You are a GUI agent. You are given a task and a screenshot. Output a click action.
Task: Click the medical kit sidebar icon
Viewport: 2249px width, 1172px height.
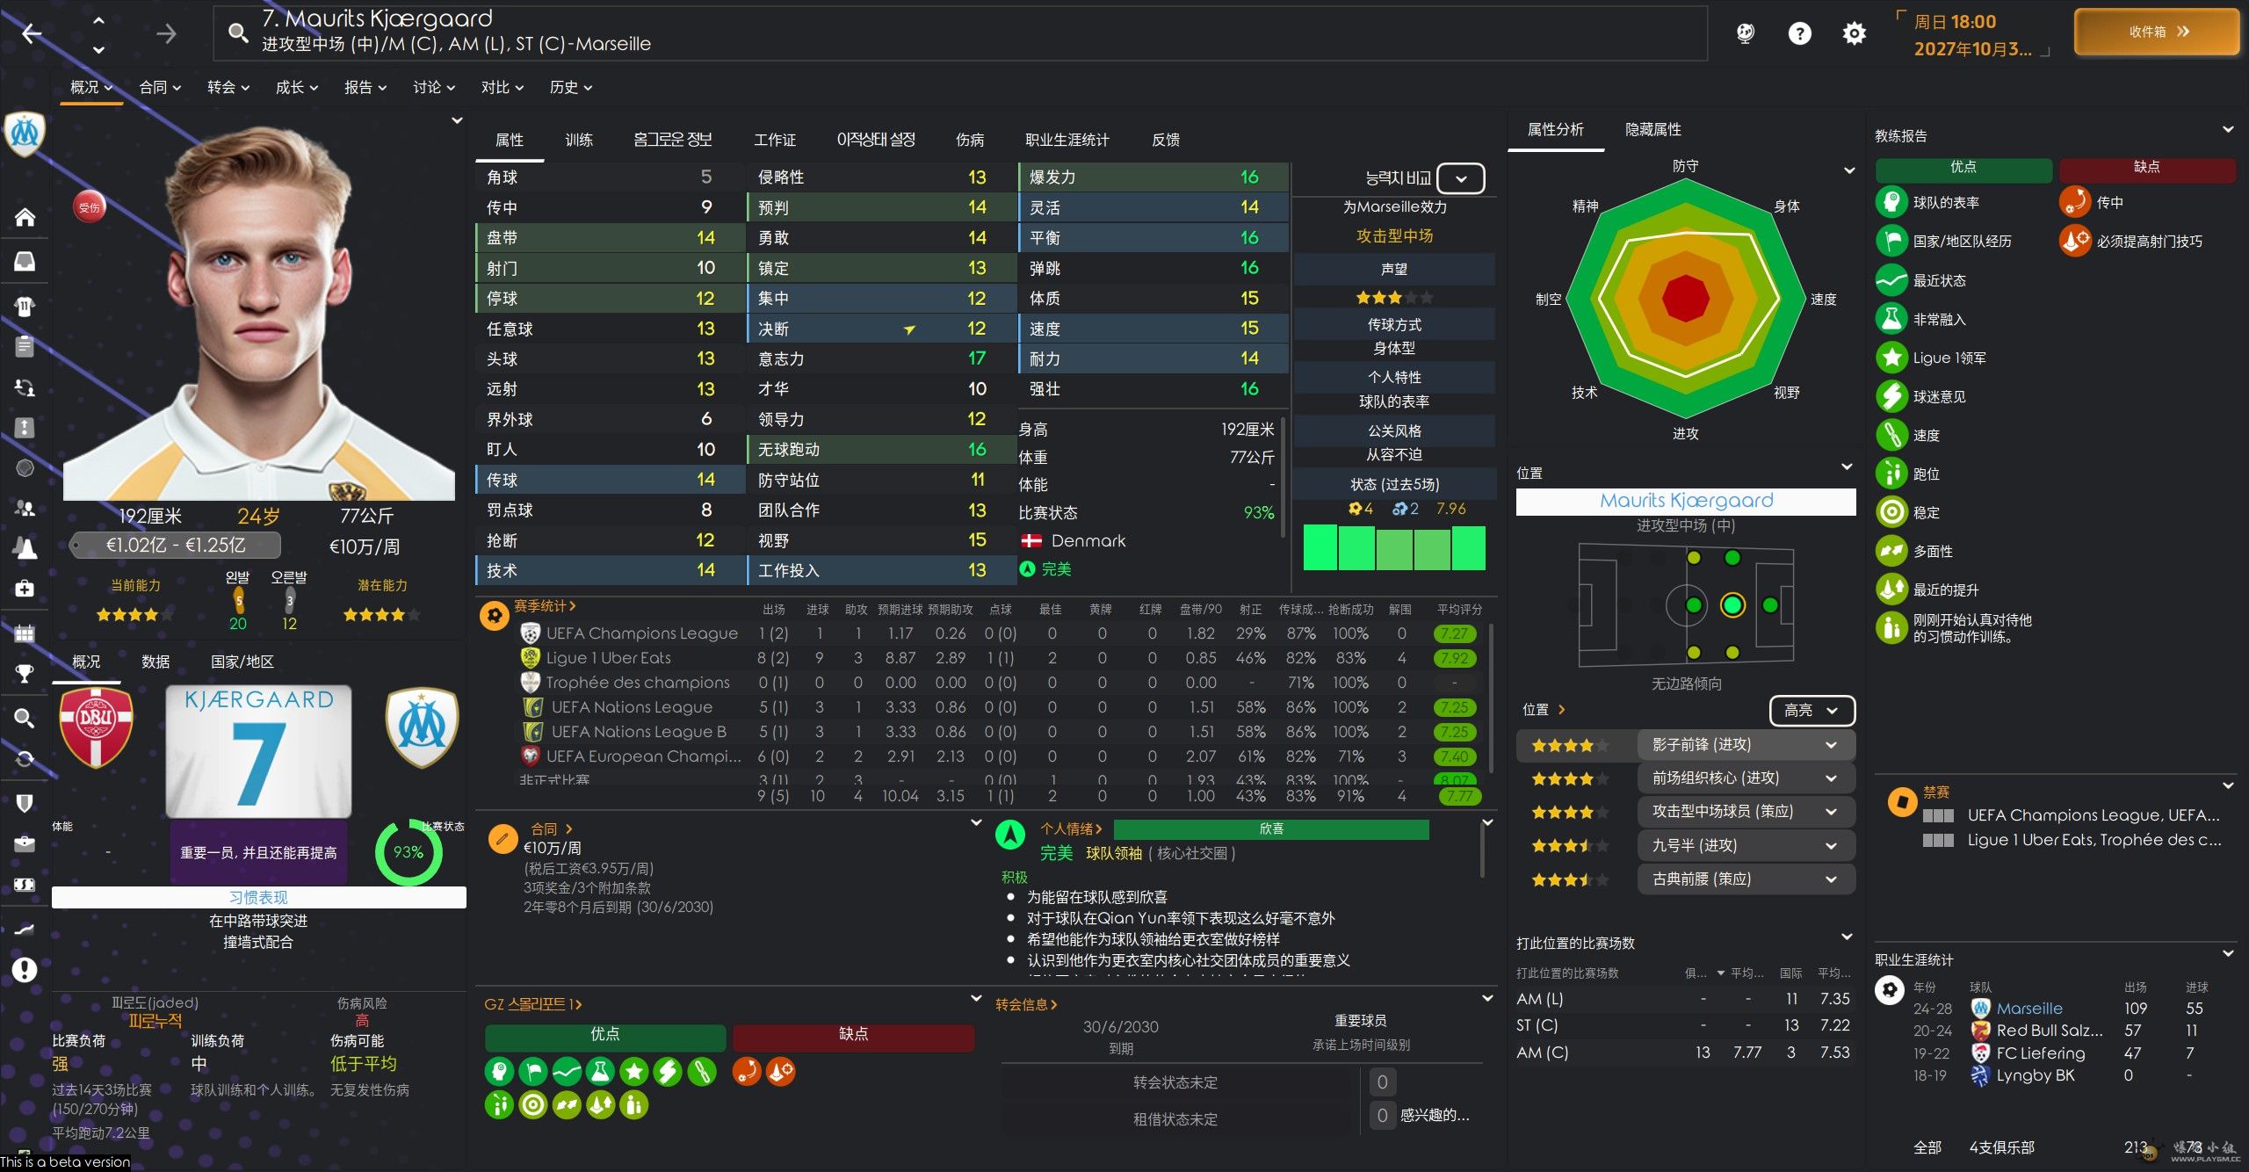pyautogui.click(x=25, y=588)
